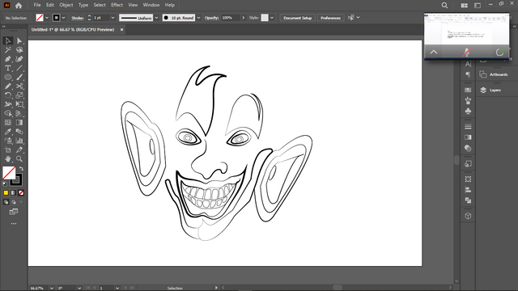Set paint mode to None
Screen dimensions: 518x291
pyautogui.click(x=21, y=192)
